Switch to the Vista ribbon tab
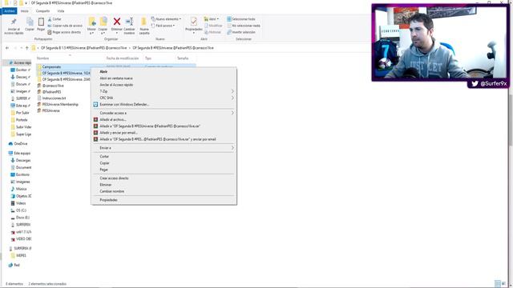513x288 pixels. point(61,10)
